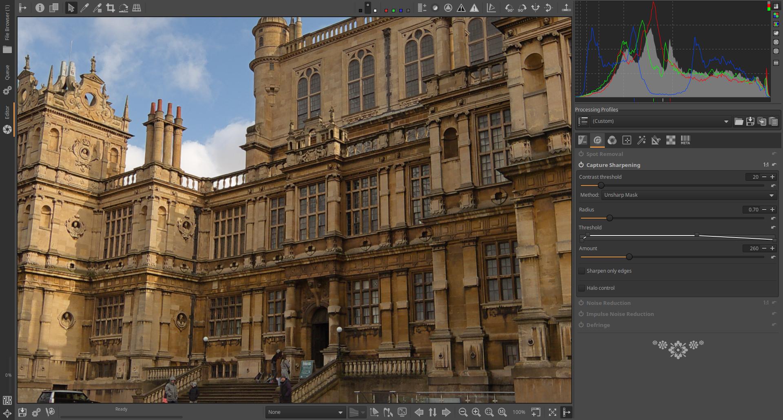
Task: Enable the Sharpen only edges checkbox
Action: [x=582, y=271]
